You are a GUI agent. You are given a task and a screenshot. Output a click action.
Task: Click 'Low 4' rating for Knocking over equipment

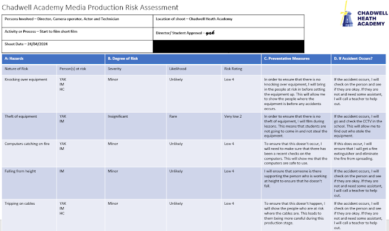pos(229,79)
